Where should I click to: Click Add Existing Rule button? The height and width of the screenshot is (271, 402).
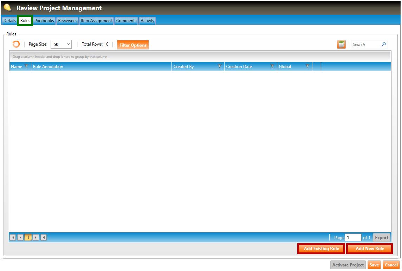pyautogui.click(x=321, y=249)
